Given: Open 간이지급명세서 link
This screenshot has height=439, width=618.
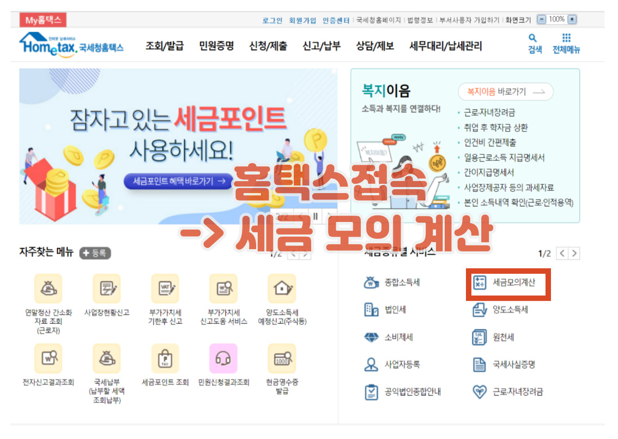Looking at the screenshot, I should pyautogui.click(x=489, y=172).
